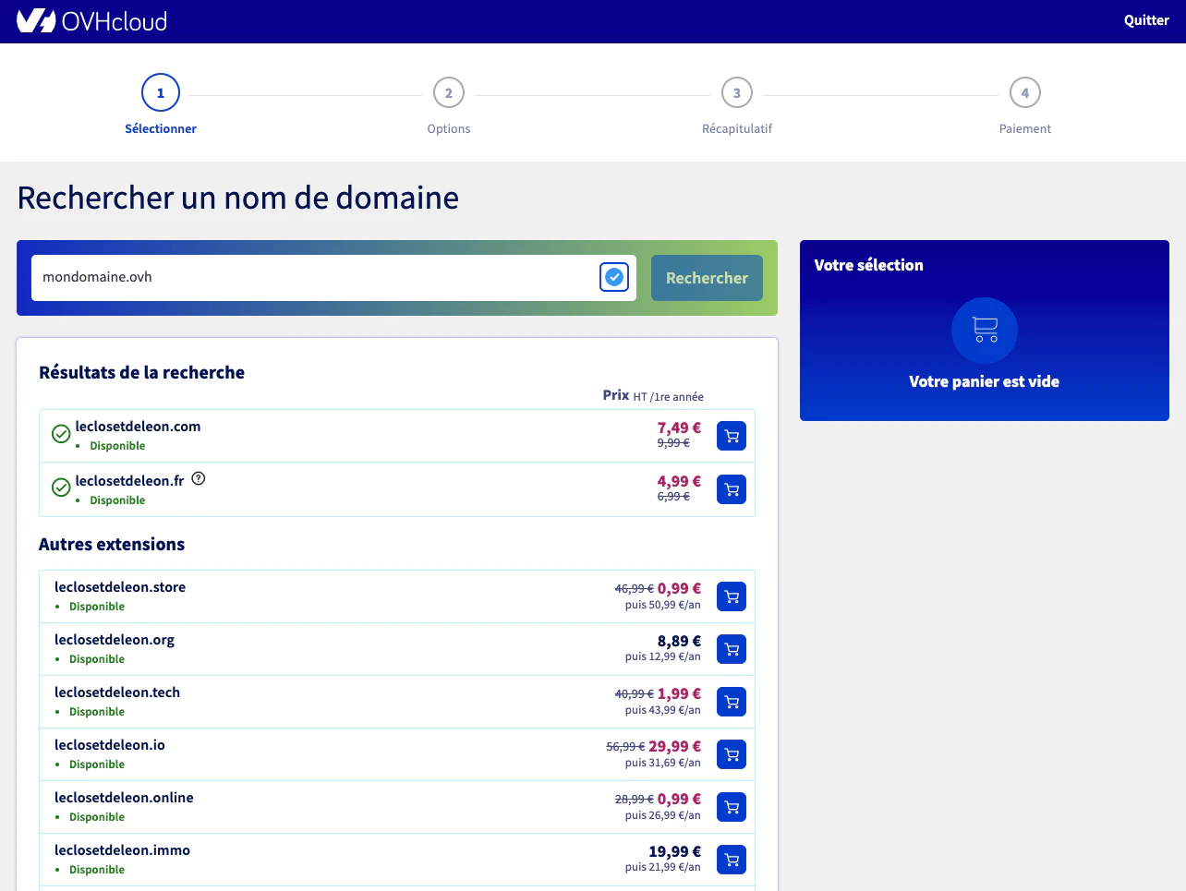The width and height of the screenshot is (1186, 891).
Task: Focus the domain search input field
Action: click(314, 278)
